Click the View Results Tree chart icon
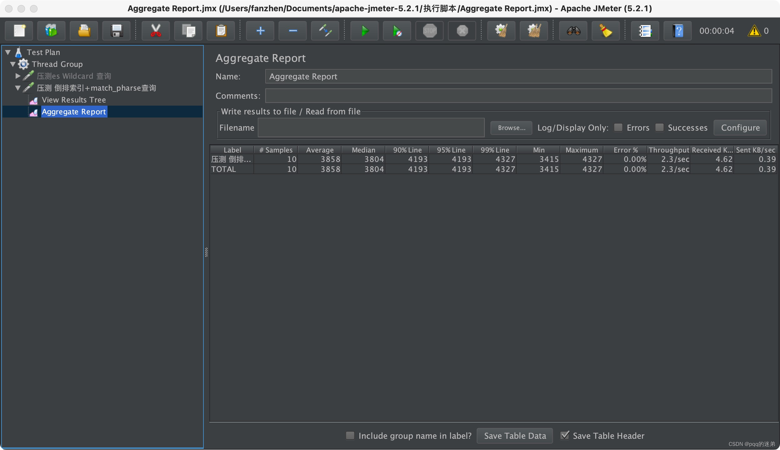 pos(33,100)
